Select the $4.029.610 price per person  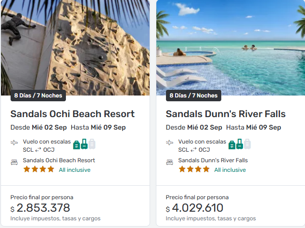click(x=199, y=208)
